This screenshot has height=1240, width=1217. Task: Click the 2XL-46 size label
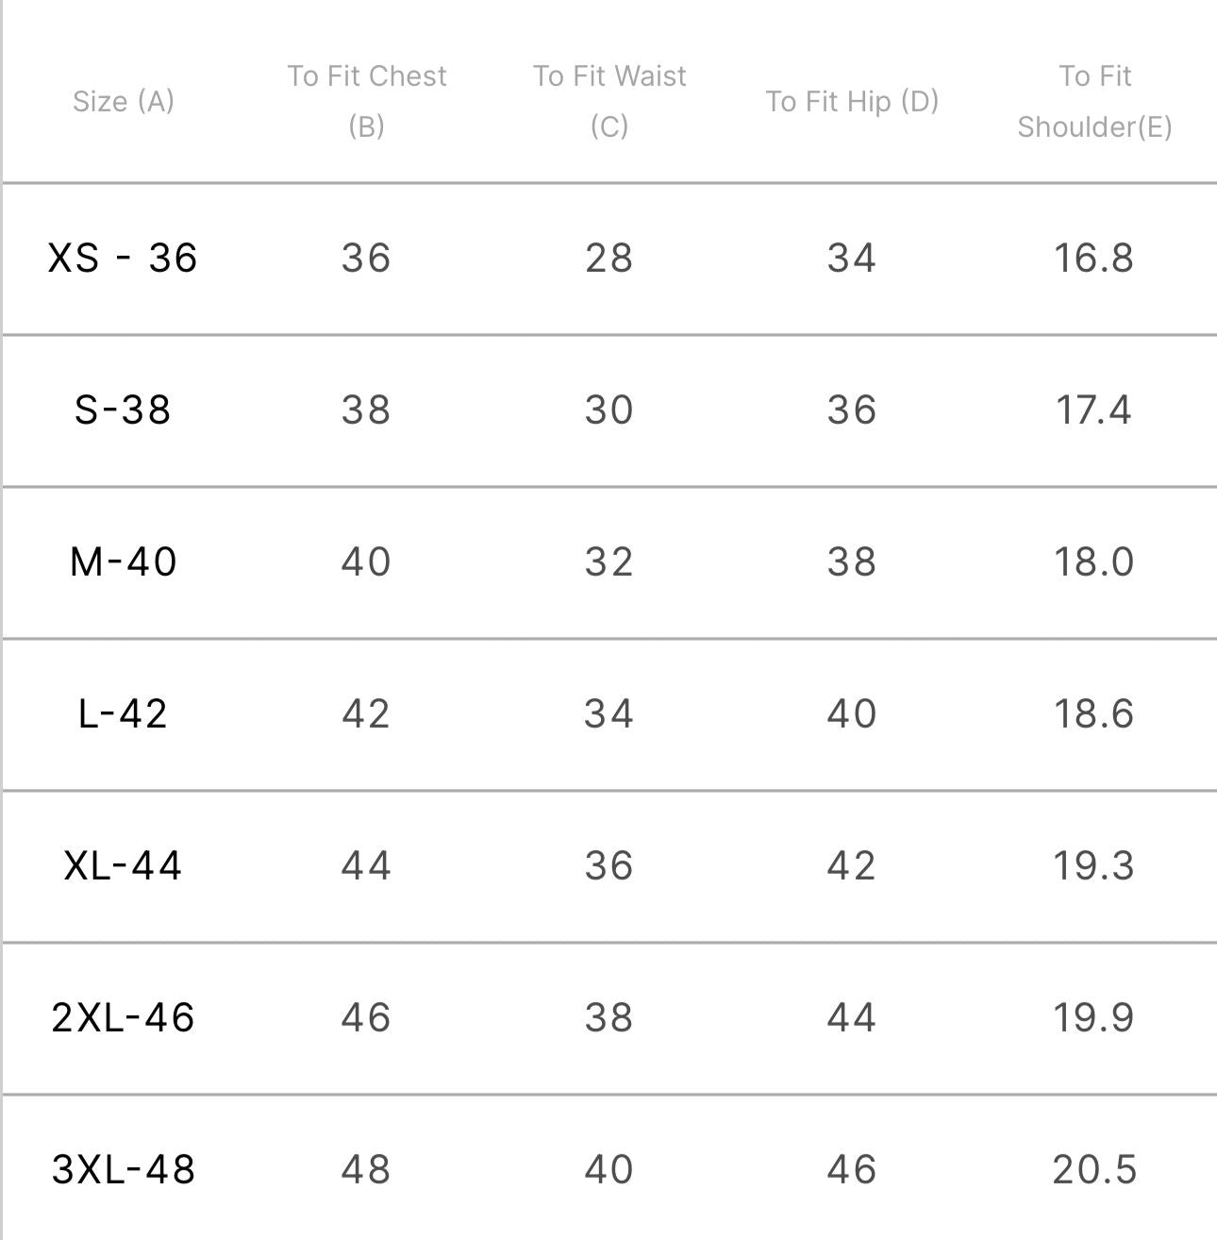tap(123, 1017)
